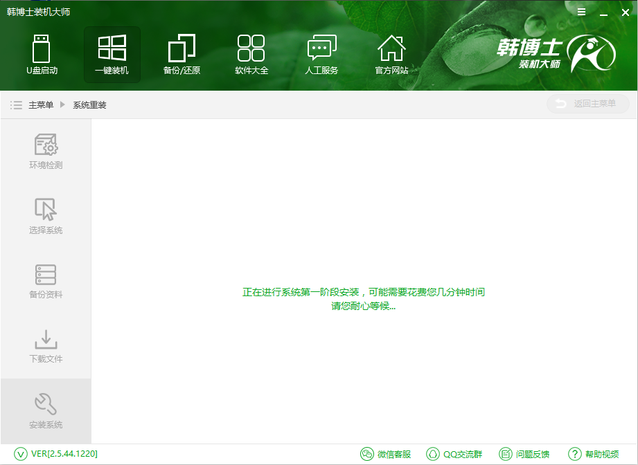
Task: Click the 主菜单 breadcrumb entry
Action: pyautogui.click(x=42, y=104)
